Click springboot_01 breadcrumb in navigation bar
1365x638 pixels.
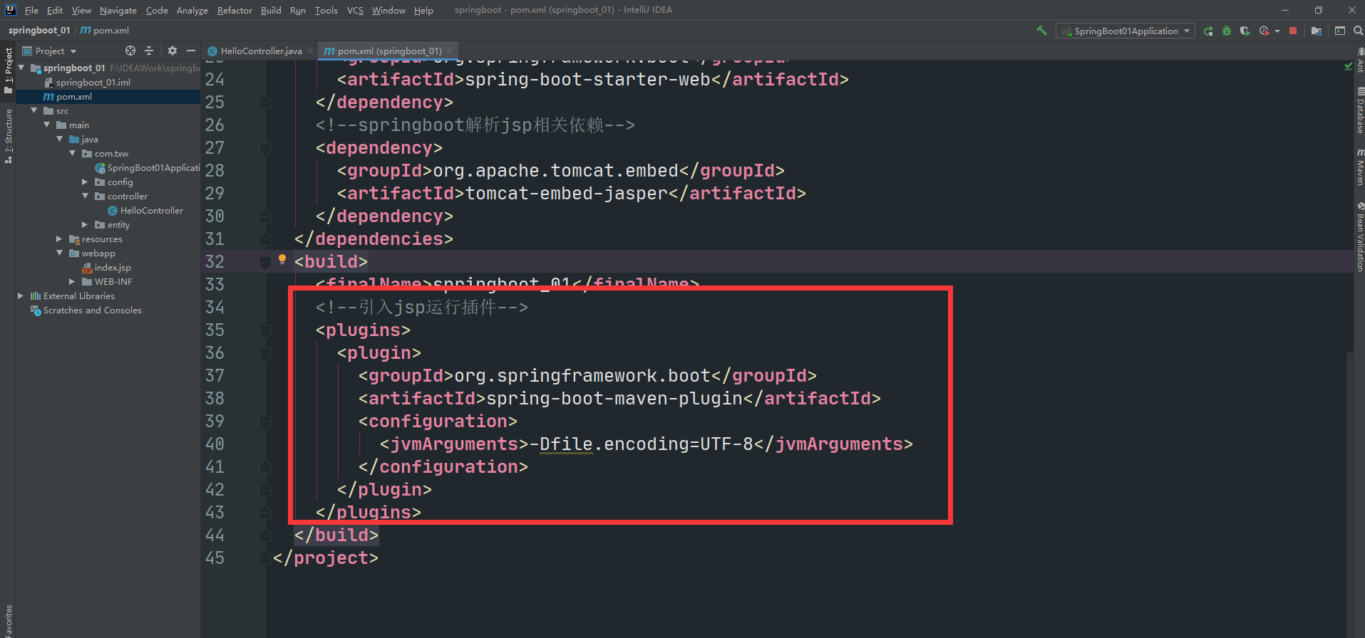(38, 30)
